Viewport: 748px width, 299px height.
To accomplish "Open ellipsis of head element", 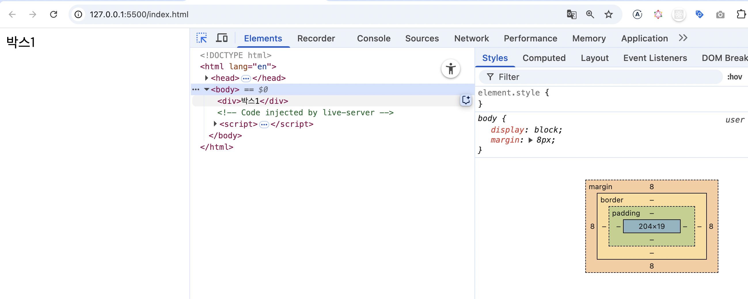I will point(246,78).
